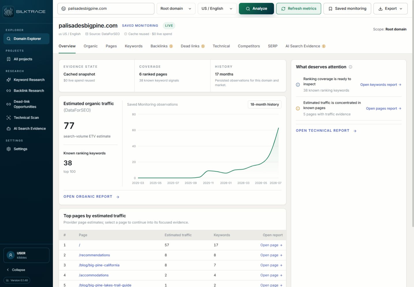Select the Technical tab
Screen dimensions: 414x287
(x=221, y=46)
